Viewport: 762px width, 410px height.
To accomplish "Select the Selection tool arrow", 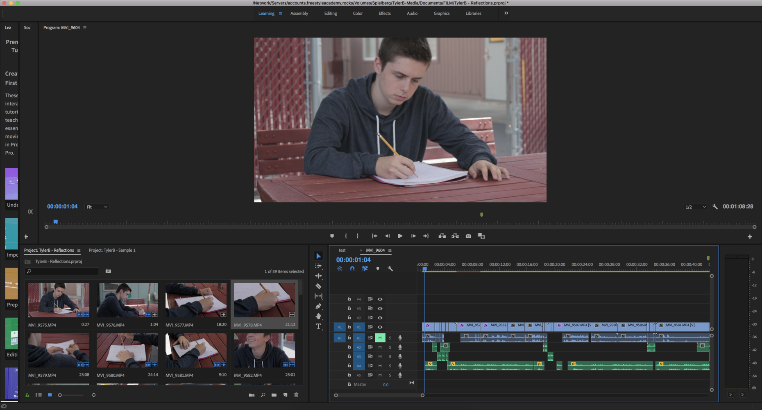I will (318, 256).
